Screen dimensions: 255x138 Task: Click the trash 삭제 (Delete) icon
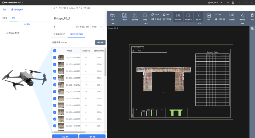click(x=252, y=15)
